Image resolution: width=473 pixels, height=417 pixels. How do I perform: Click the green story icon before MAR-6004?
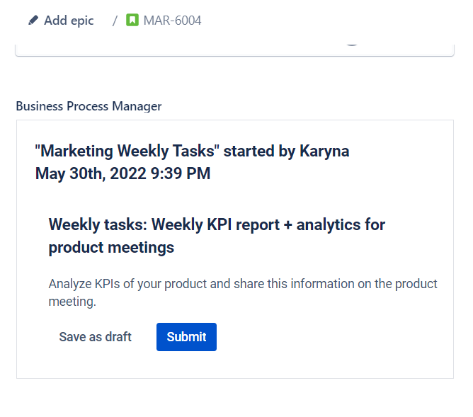(132, 21)
